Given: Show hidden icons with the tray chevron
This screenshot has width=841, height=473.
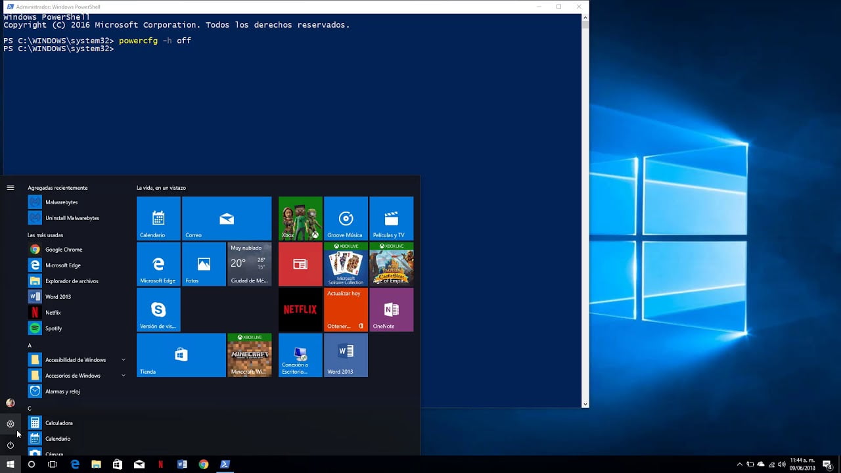Looking at the screenshot, I should [x=740, y=463].
